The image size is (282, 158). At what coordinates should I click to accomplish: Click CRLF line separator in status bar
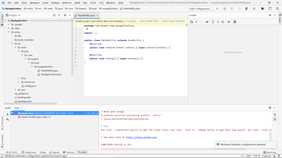tap(249, 156)
